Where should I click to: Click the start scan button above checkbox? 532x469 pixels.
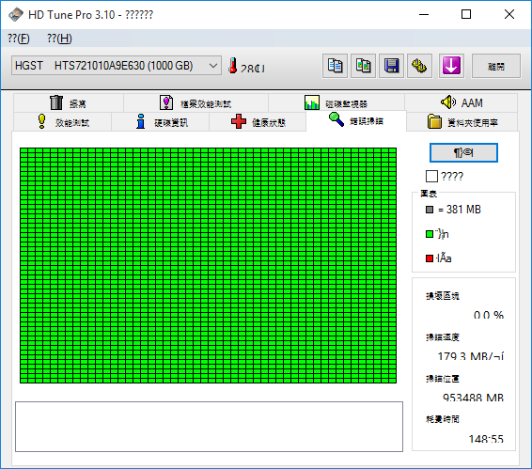tap(463, 152)
